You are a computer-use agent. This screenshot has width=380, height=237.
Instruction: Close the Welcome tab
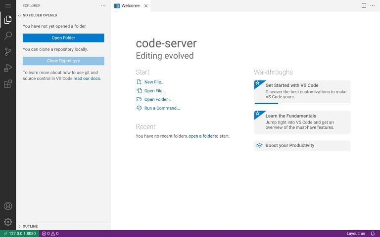pyautogui.click(x=145, y=6)
